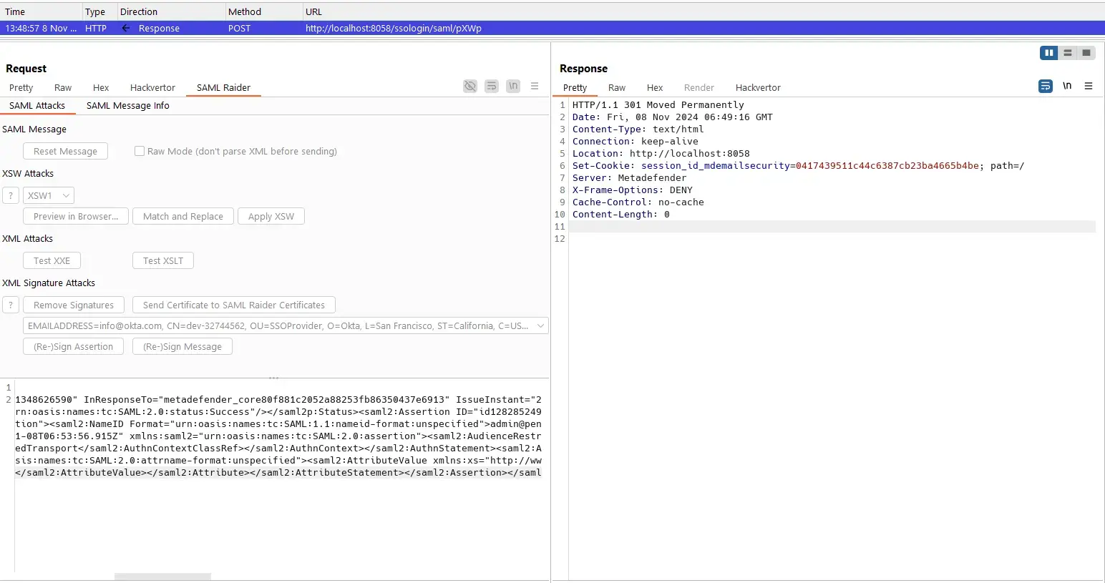
Task: Click the horizontal scrollbar of SAML XML
Action: [x=162, y=577]
